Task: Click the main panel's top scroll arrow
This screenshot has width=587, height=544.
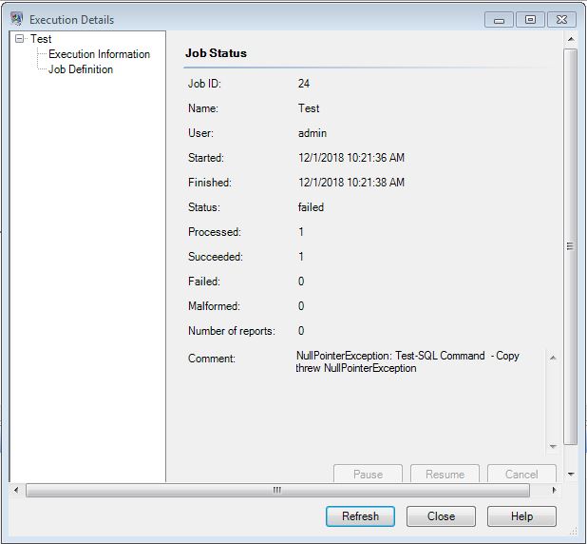Action: tap(571, 40)
